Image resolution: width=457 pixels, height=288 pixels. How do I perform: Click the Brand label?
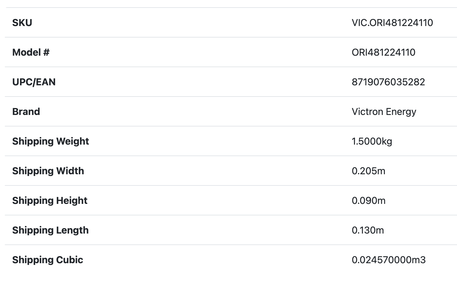[26, 112]
